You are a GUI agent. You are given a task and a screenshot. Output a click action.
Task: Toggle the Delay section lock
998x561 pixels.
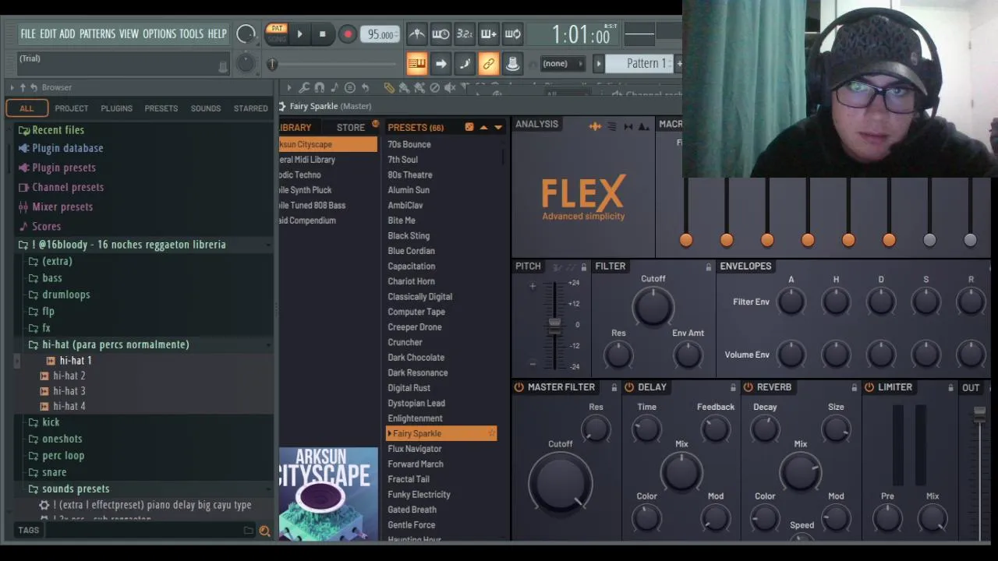point(733,387)
